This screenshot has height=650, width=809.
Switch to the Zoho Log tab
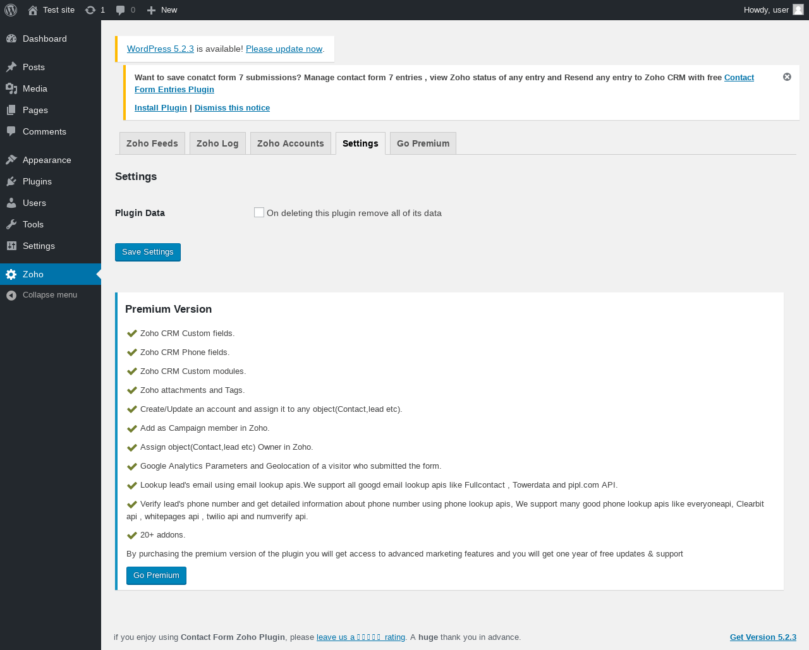(217, 143)
